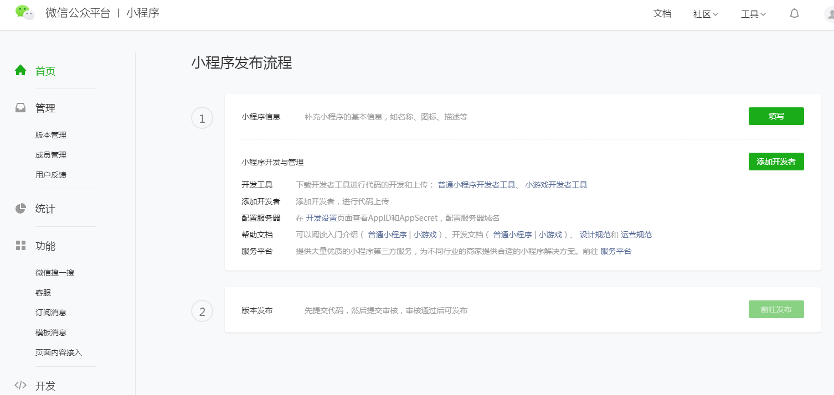Open 用户反馈 in the sidebar
The width and height of the screenshot is (834, 395).
(x=51, y=175)
